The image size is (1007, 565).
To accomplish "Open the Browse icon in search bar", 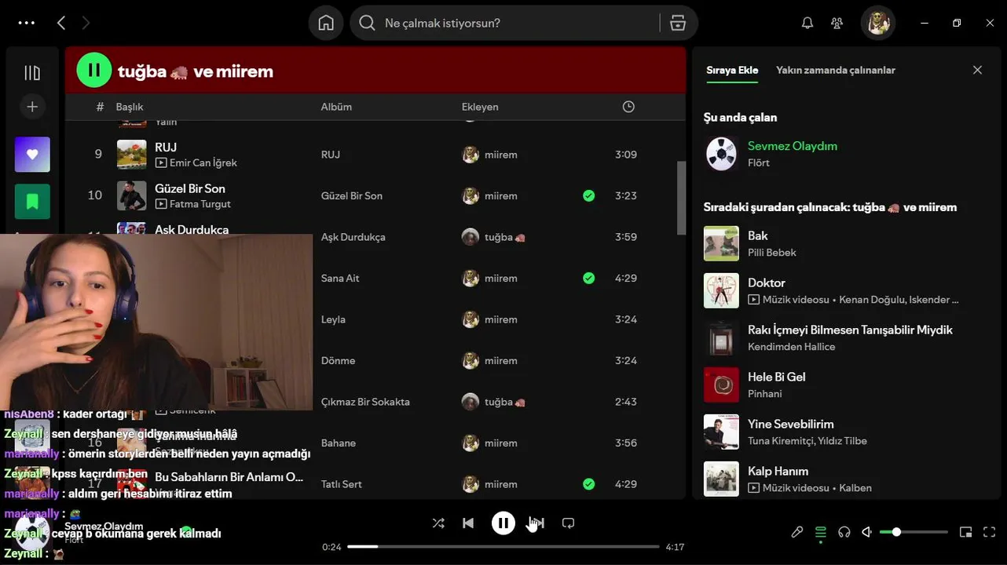I will tap(678, 23).
